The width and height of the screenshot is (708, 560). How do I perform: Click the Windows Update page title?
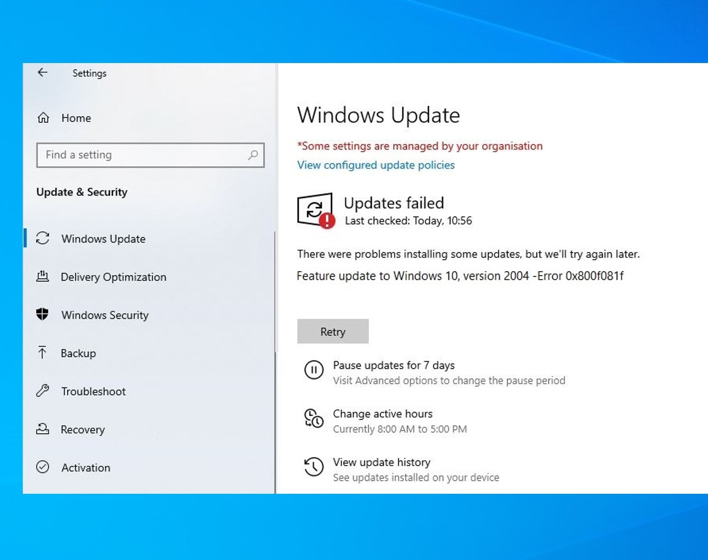pyautogui.click(x=378, y=115)
